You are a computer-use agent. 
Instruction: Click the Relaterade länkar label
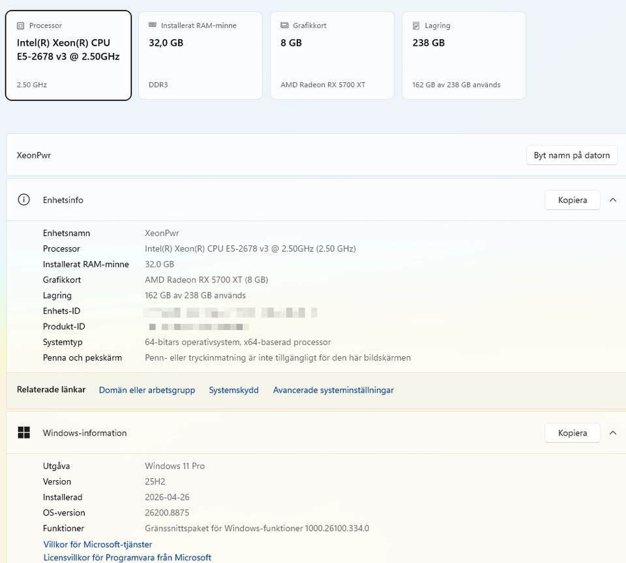pyautogui.click(x=51, y=389)
